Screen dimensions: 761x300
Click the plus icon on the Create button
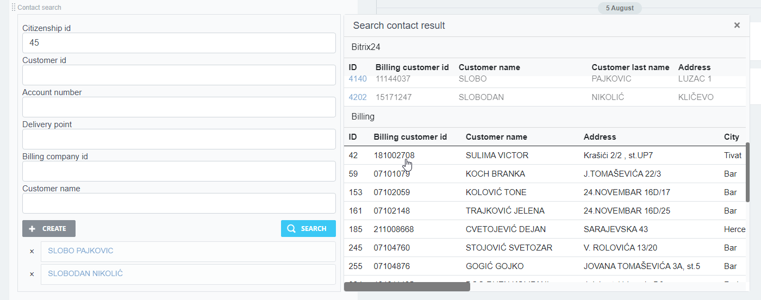32,229
